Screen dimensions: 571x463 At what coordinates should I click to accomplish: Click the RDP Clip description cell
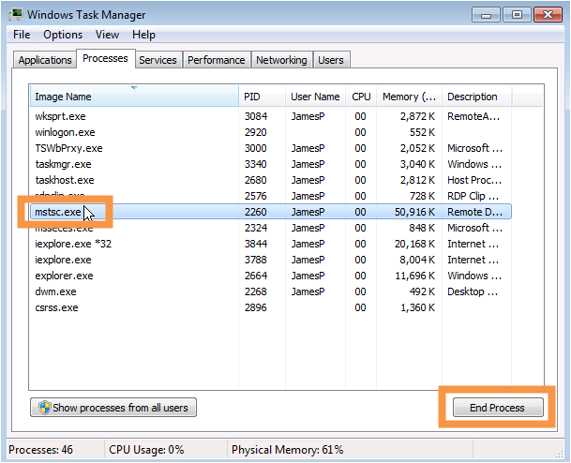tap(473, 196)
